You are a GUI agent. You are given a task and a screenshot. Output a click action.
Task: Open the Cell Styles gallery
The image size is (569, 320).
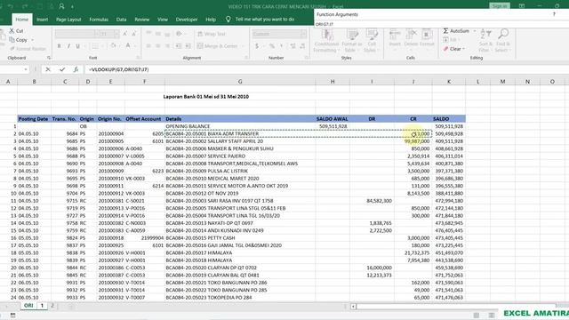pos(372,41)
